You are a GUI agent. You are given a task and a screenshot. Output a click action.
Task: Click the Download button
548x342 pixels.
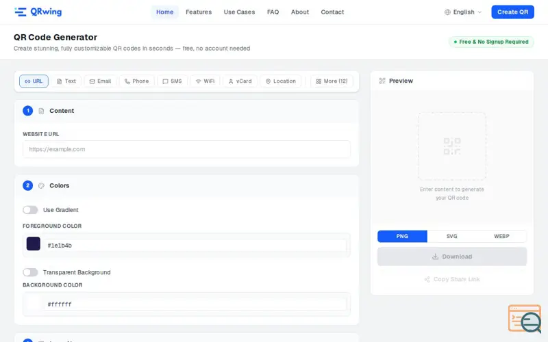point(452,256)
